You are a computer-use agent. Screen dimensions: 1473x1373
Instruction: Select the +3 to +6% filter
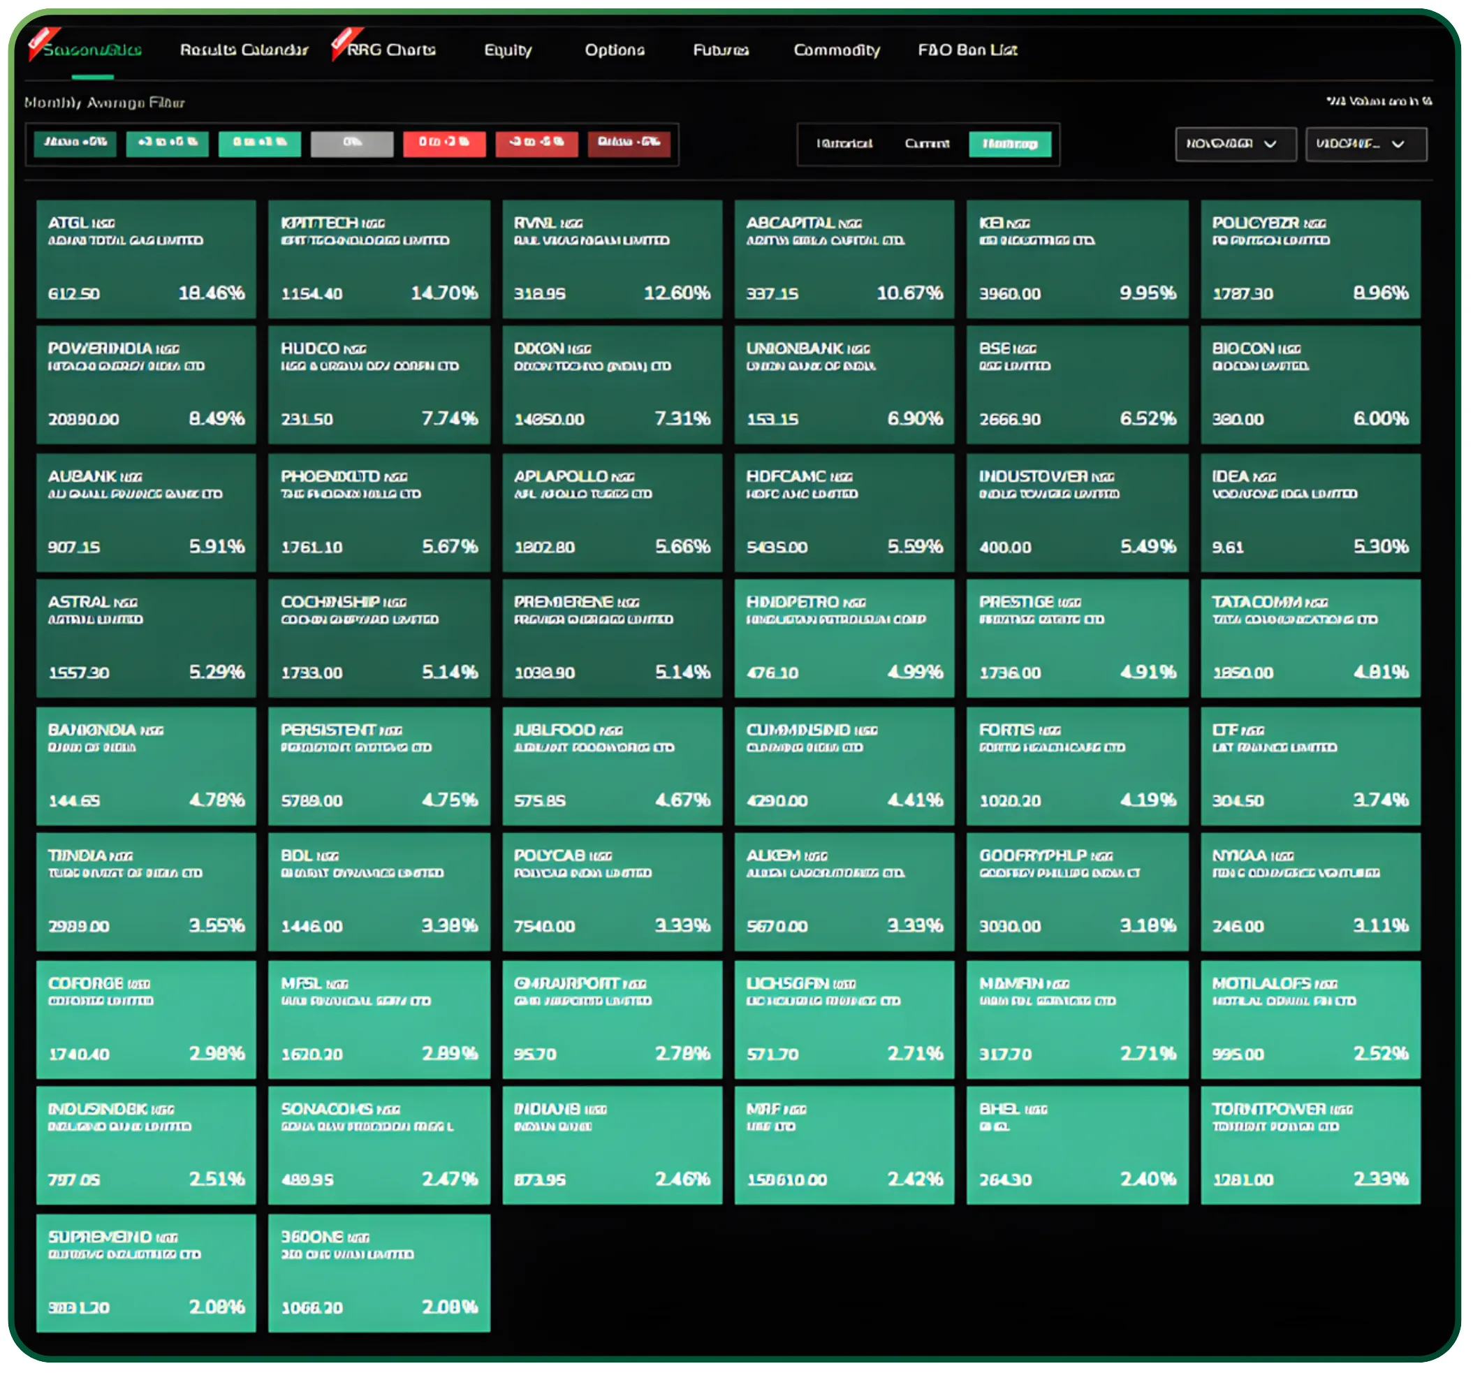167,144
